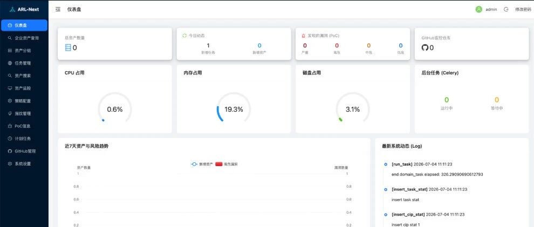Click the 低危 vulnerability count

400,46
